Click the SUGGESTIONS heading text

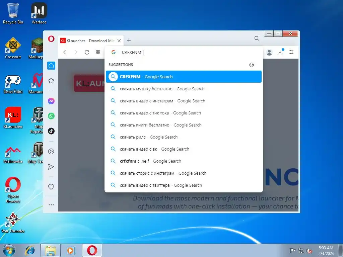pyautogui.click(x=121, y=65)
